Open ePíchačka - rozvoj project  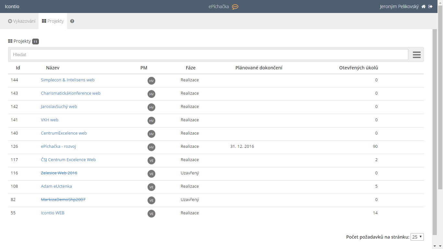pos(58,146)
